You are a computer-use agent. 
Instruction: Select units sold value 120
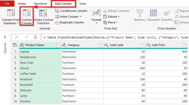click(x=124, y=57)
